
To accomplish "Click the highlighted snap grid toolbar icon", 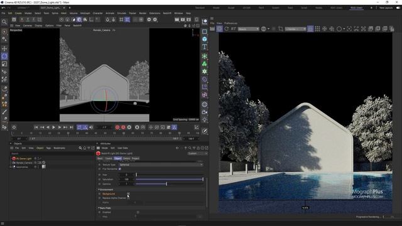I will tap(128, 19).
